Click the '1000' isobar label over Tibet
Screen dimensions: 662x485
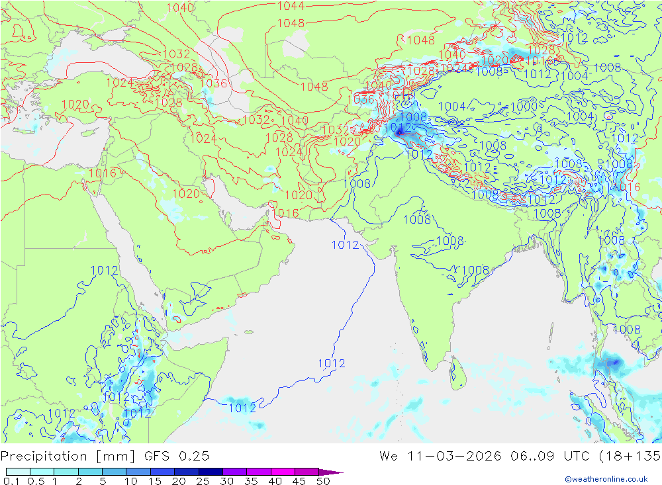pyautogui.click(x=524, y=107)
